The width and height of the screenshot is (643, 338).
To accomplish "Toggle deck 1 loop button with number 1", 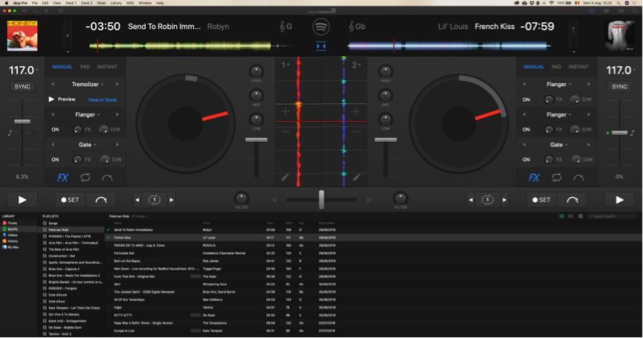I will 154,200.
